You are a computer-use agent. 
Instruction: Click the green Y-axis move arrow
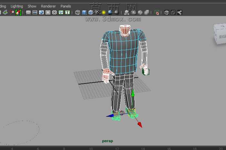tap(133, 93)
